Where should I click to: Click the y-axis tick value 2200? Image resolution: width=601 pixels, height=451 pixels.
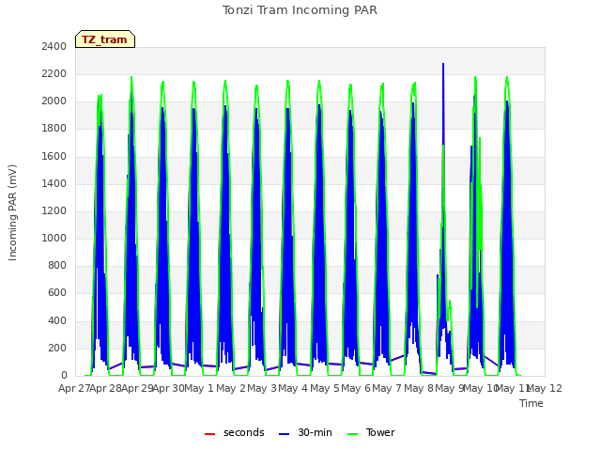(x=54, y=73)
